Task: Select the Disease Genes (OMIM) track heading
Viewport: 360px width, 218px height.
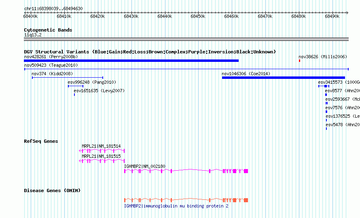Action: point(52,190)
